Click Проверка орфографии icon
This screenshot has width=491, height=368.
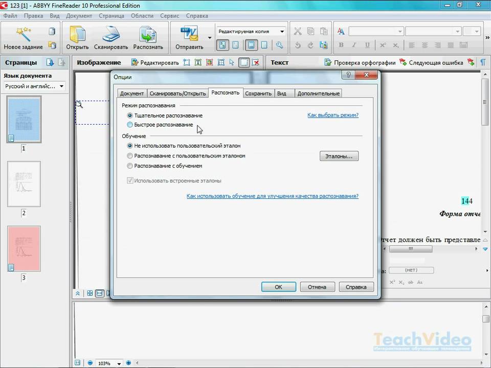click(x=328, y=62)
